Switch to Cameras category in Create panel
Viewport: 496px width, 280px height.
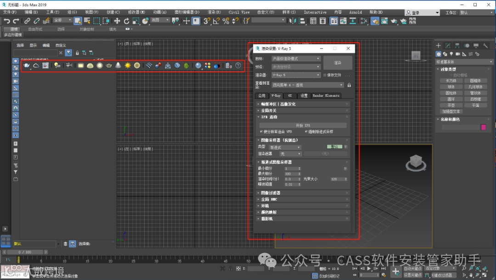point(458,54)
